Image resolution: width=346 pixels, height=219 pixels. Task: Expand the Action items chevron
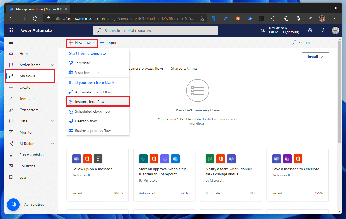coord(52,65)
